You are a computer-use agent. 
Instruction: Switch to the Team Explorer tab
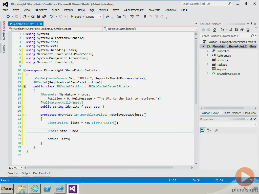pos(232,113)
